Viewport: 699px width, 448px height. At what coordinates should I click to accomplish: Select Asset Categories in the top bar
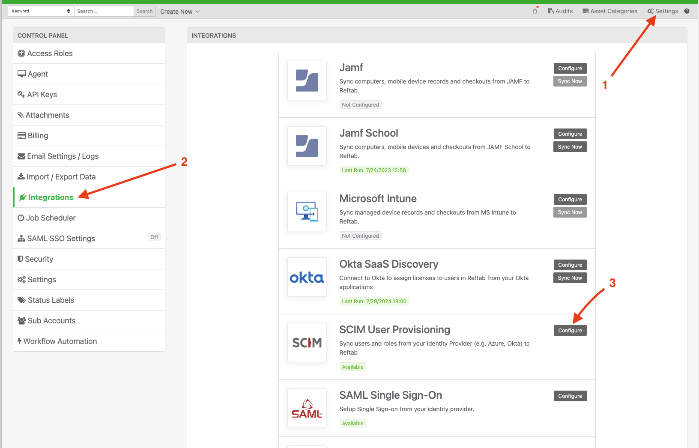click(x=610, y=11)
